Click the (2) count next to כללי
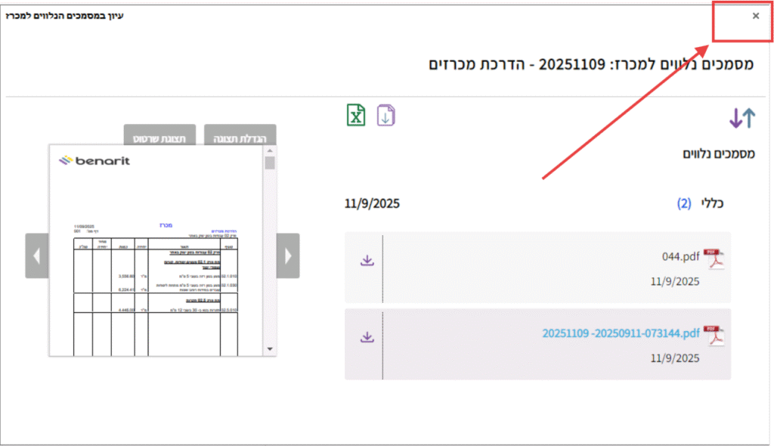The height and width of the screenshot is (446, 774). 684,203
